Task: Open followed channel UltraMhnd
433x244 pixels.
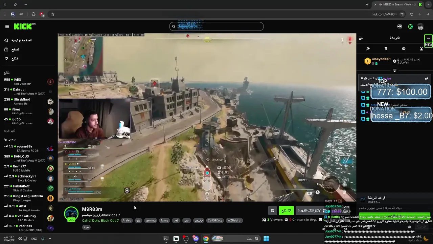Action: pyautogui.click(x=29, y=101)
